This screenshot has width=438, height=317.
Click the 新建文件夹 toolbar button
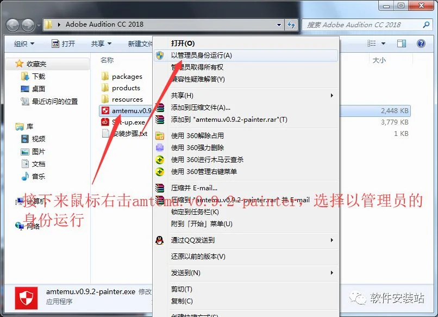click(140, 43)
